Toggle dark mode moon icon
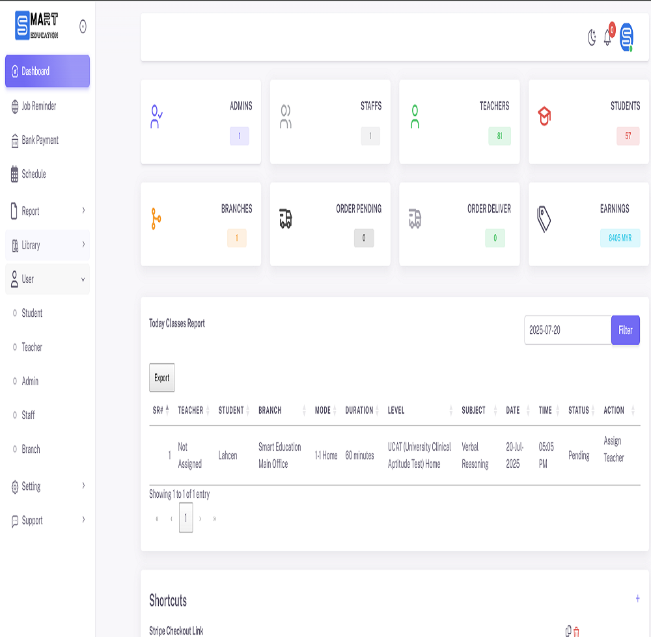 pyautogui.click(x=592, y=38)
